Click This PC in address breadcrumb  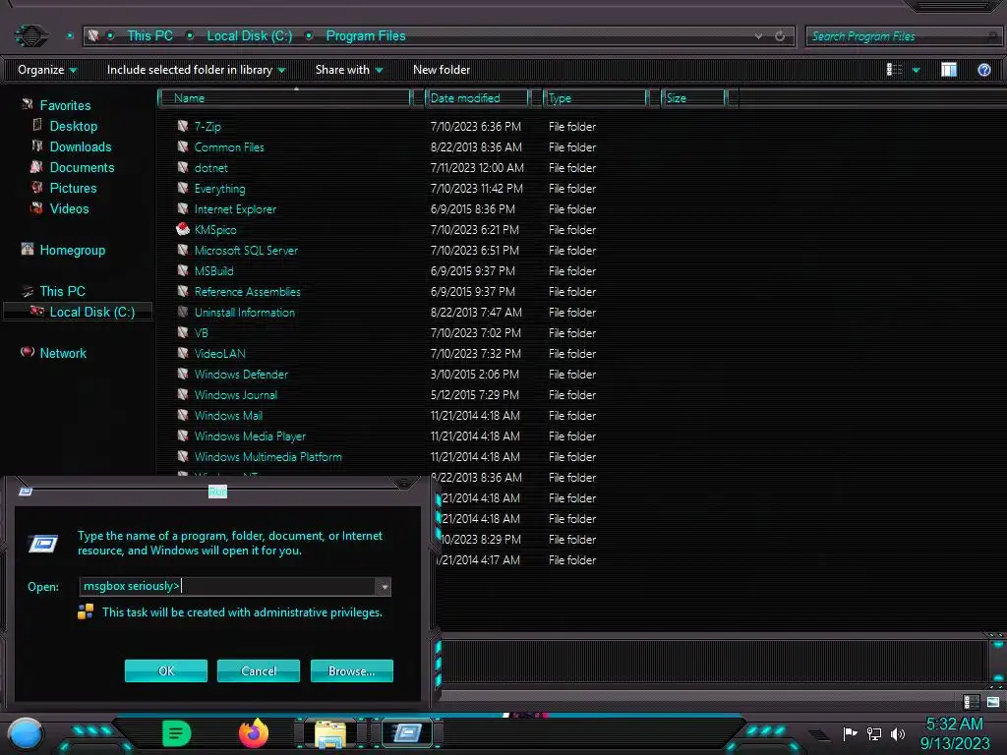coord(149,36)
